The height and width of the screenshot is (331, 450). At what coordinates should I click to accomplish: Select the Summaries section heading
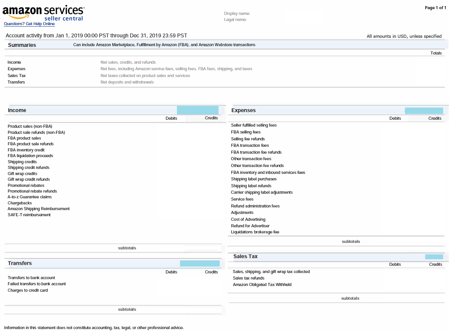(x=22, y=45)
